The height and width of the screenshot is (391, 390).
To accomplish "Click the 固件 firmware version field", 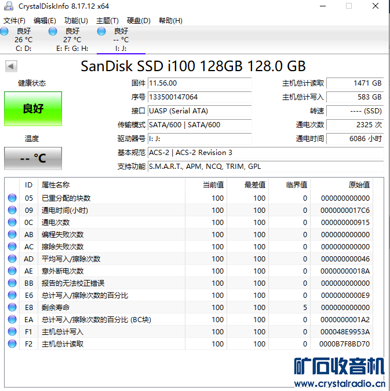I will coord(199,83).
